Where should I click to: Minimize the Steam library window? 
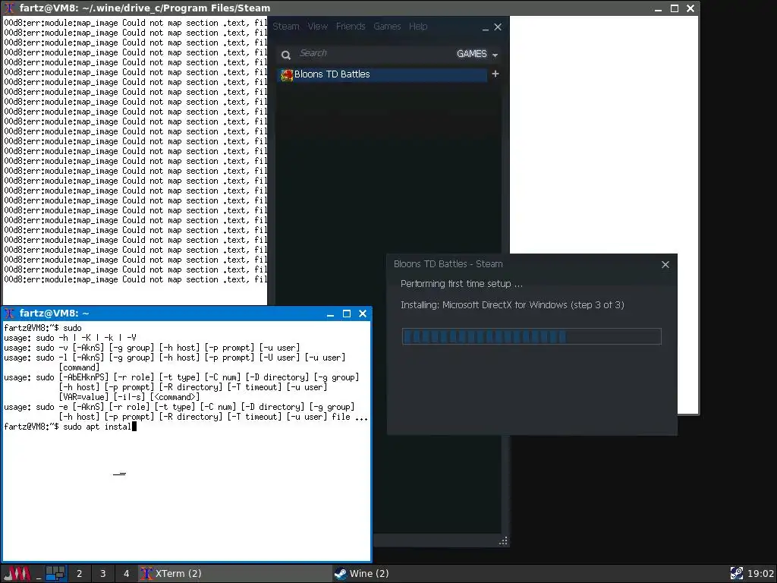(x=485, y=28)
